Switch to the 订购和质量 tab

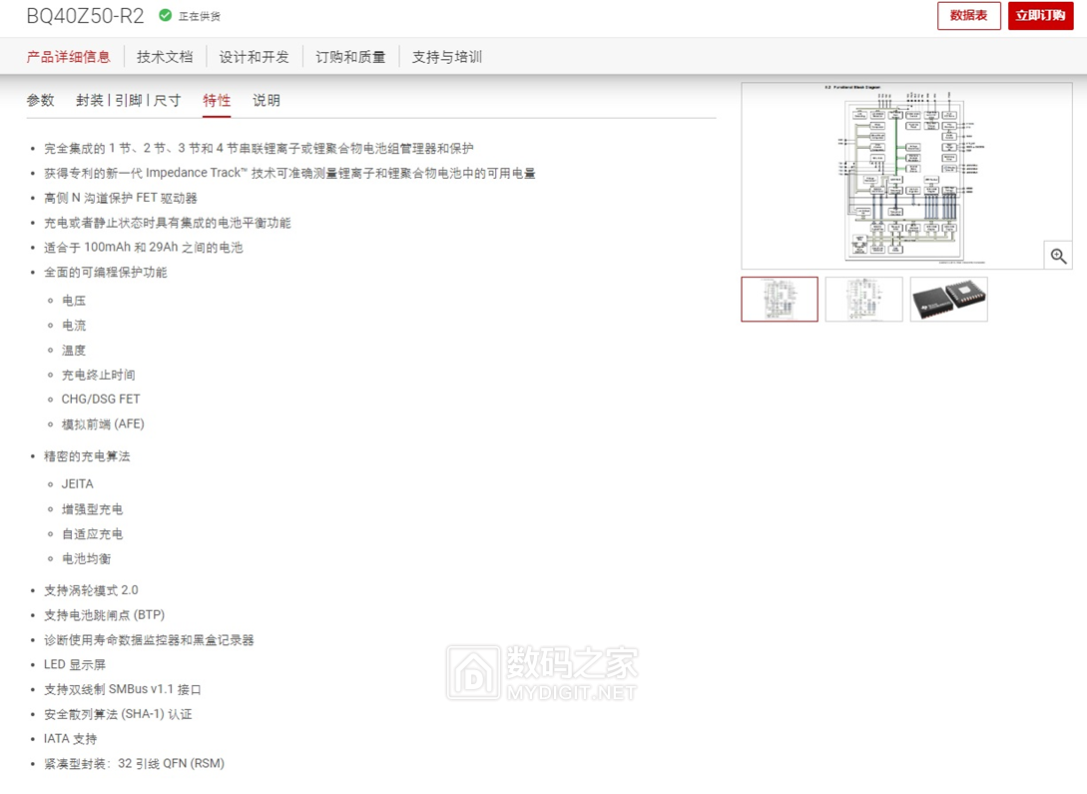[352, 57]
